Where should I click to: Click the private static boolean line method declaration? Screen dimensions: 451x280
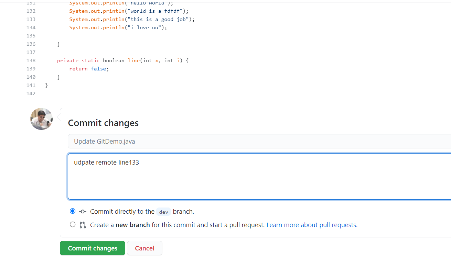pos(123,60)
